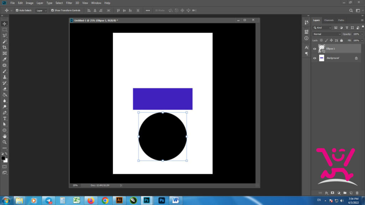Select the Dodge tool
The image size is (365, 205).
(4, 107)
